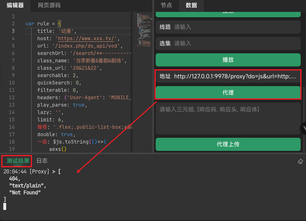Switch to the 日志 tab
This screenshot has width=306, height=221.
pyautogui.click(x=42, y=161)
